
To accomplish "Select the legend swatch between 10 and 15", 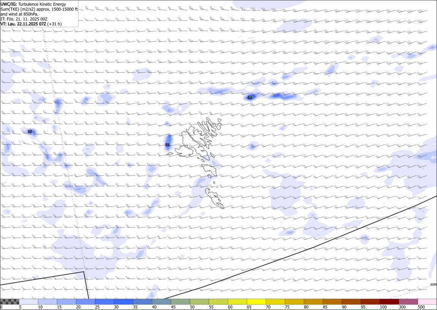I will (x=47, y=302).
